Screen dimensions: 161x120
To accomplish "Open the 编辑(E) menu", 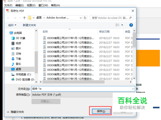I will [x=20, y=5].
